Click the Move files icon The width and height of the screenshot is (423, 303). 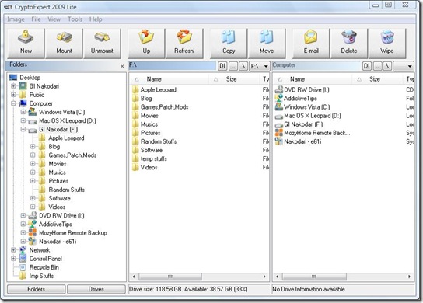[x=267, y=37]
